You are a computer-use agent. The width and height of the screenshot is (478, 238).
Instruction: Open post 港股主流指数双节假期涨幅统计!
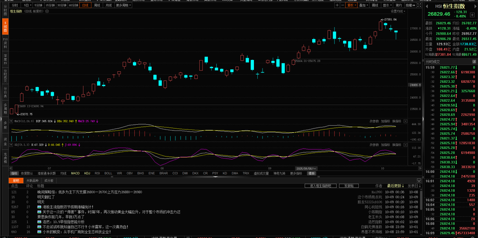tap(68, 207)
